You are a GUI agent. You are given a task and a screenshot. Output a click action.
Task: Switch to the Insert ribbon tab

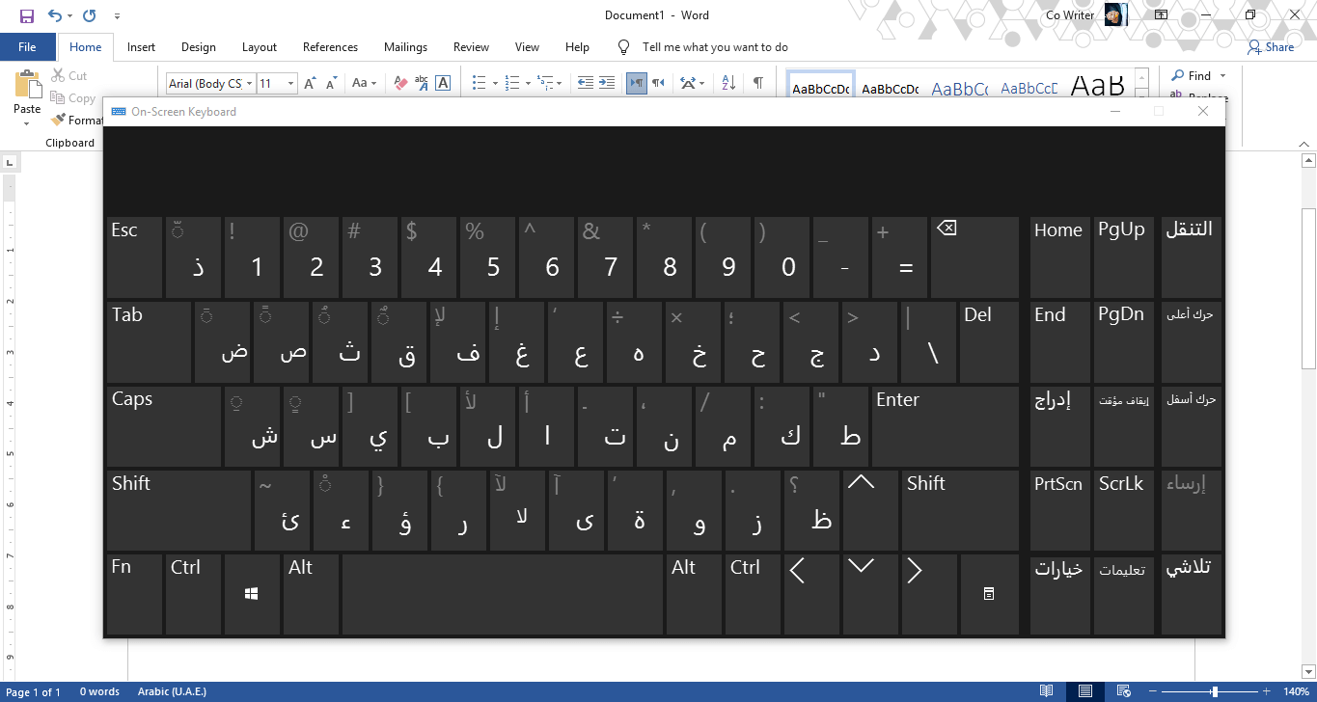(x=141, y=46)
